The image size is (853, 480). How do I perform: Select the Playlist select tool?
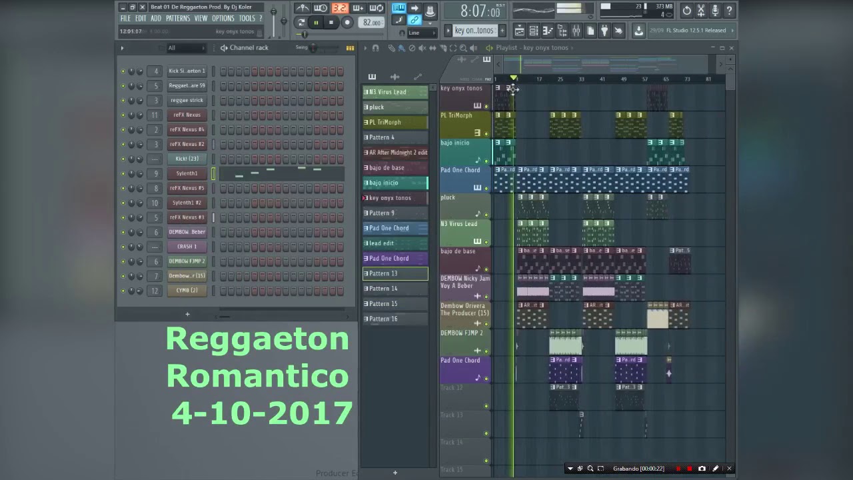click(x=453, y=48)
